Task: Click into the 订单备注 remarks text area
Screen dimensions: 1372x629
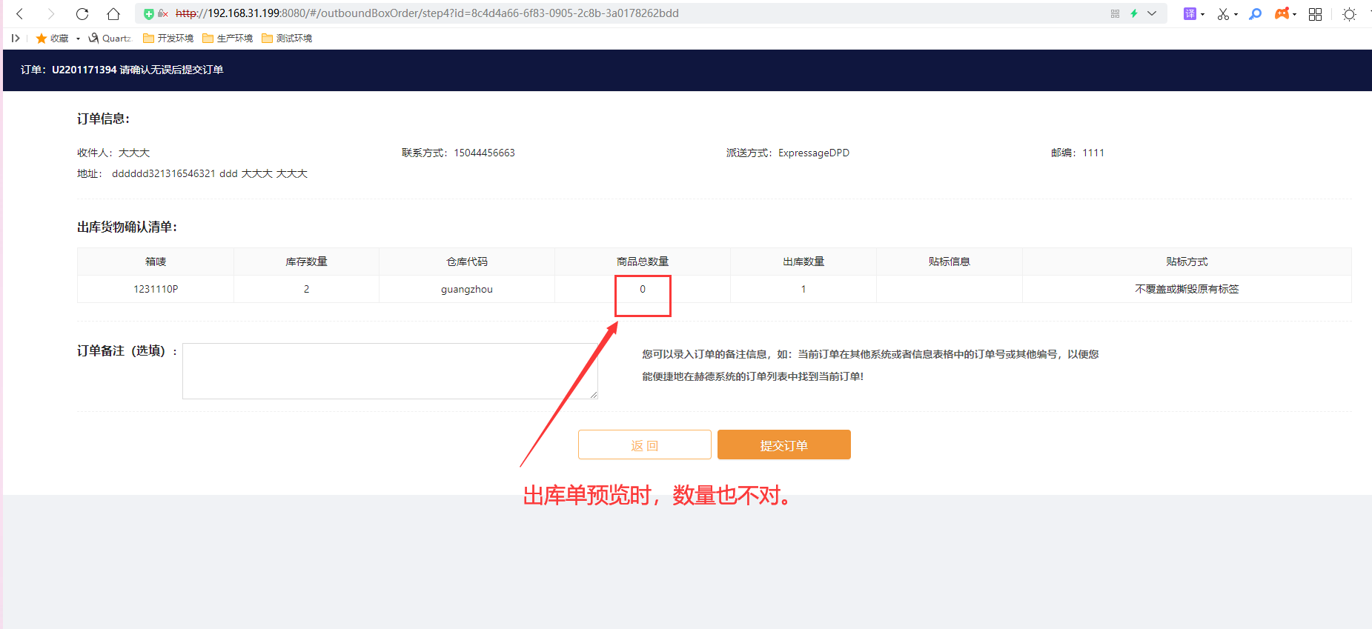Action: tap(390, 370)
